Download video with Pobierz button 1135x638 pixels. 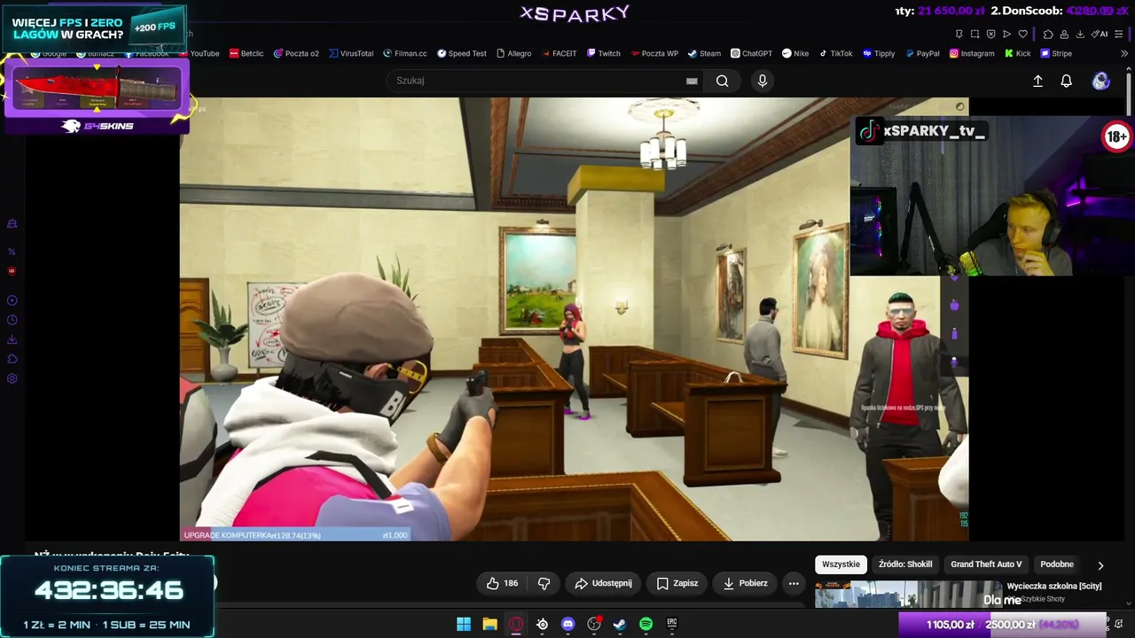[x=745, y=583]
